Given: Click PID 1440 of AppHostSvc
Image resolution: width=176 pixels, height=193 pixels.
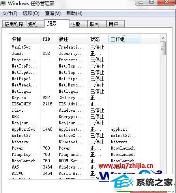Looking at the screenshot, I should 47,129.
